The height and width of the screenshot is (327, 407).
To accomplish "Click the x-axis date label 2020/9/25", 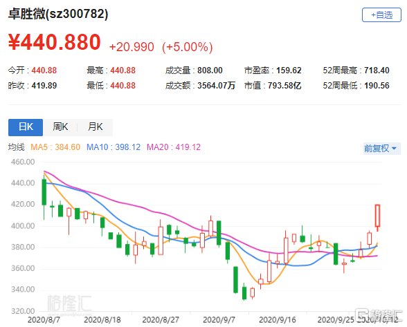I will [x=336, y=319].
